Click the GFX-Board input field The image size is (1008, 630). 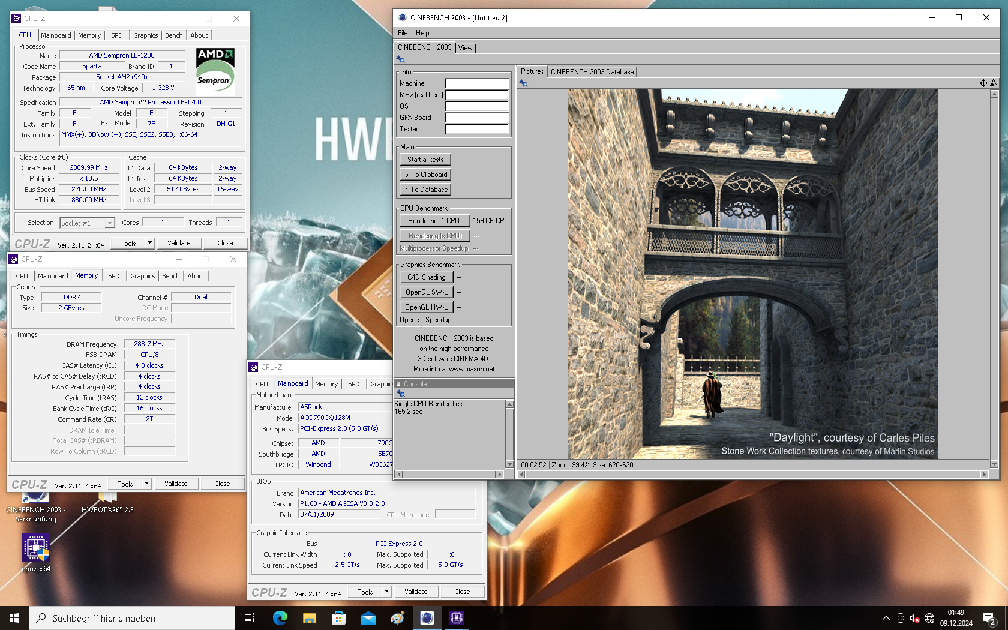pyautogui.click(x=476, y=118)
